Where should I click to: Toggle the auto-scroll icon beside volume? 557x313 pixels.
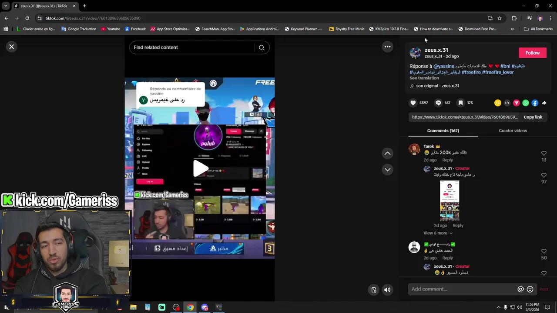[x=373, y=290]
